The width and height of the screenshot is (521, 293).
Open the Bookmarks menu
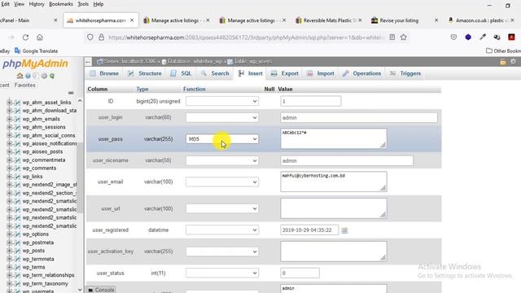pyautogui.click(x=61, y=4)
